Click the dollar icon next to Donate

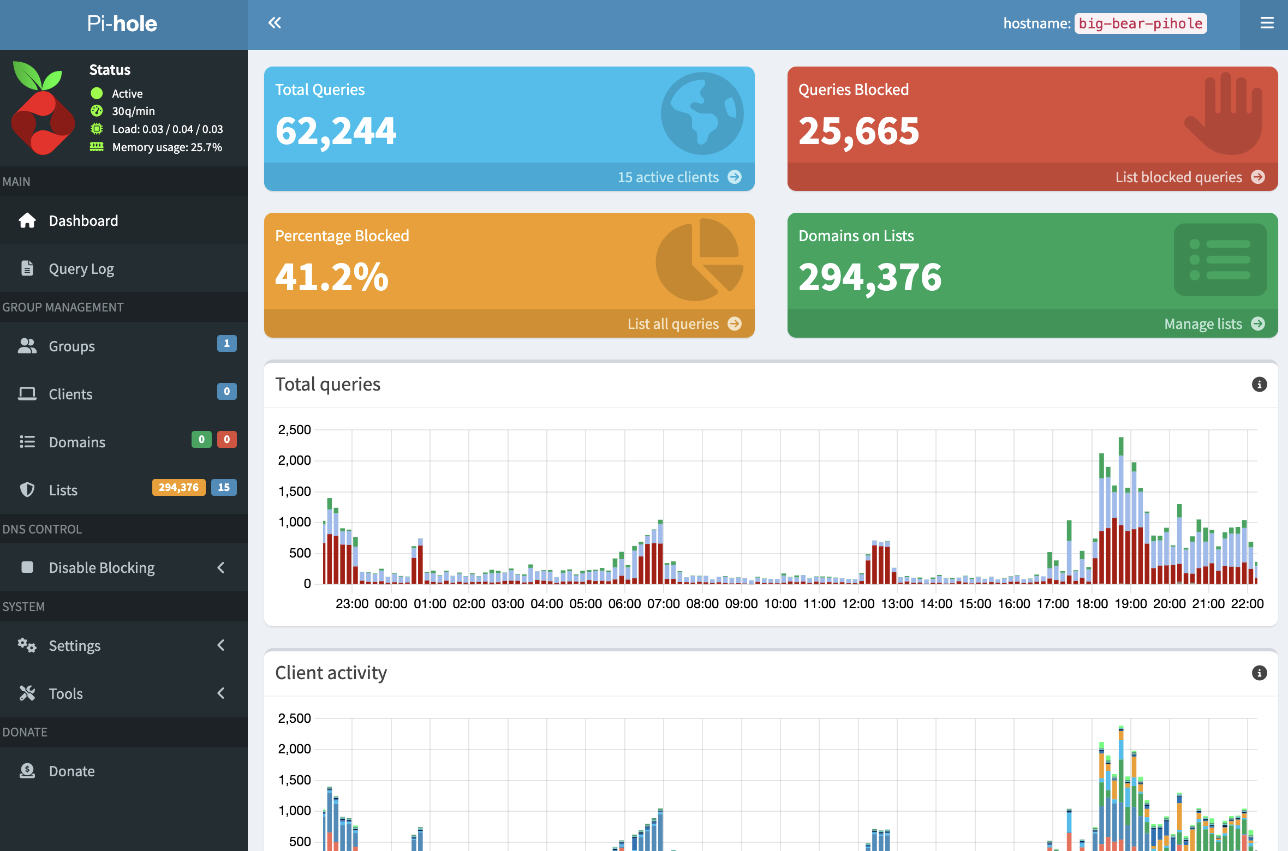[x=27, y=770]
